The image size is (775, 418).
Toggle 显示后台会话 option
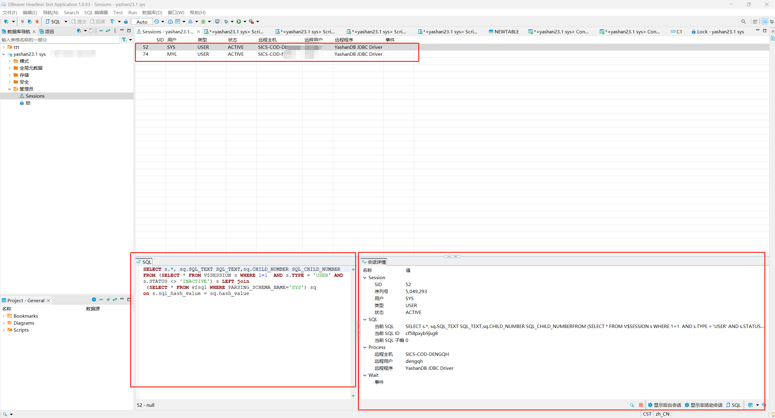665,405
